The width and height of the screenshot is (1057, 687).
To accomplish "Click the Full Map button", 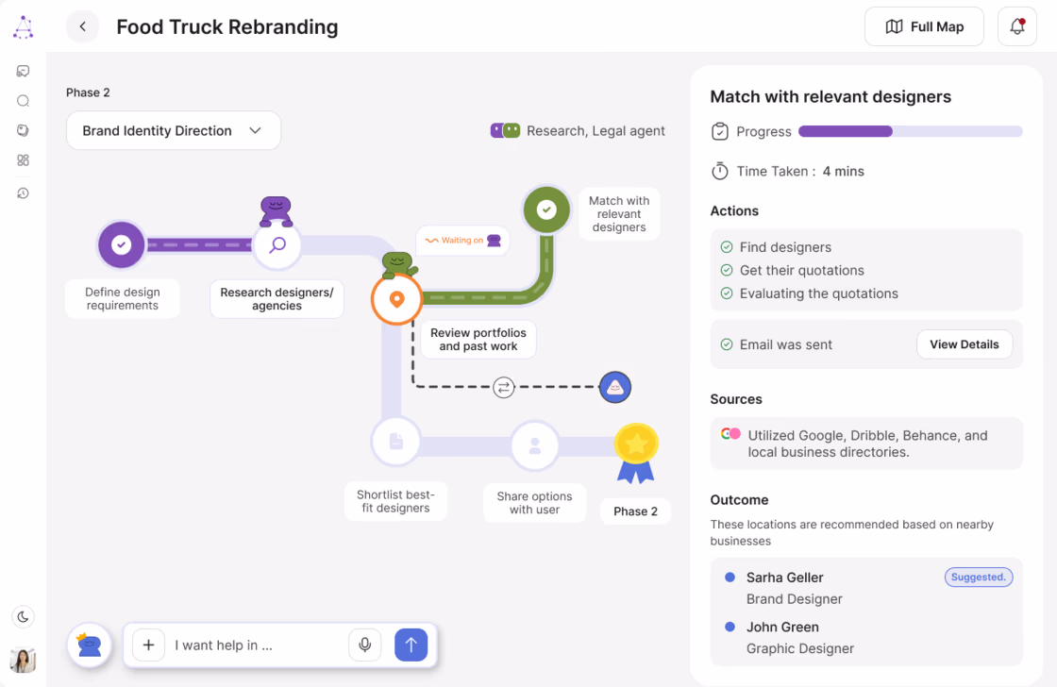I will click(x=924, y=26).
